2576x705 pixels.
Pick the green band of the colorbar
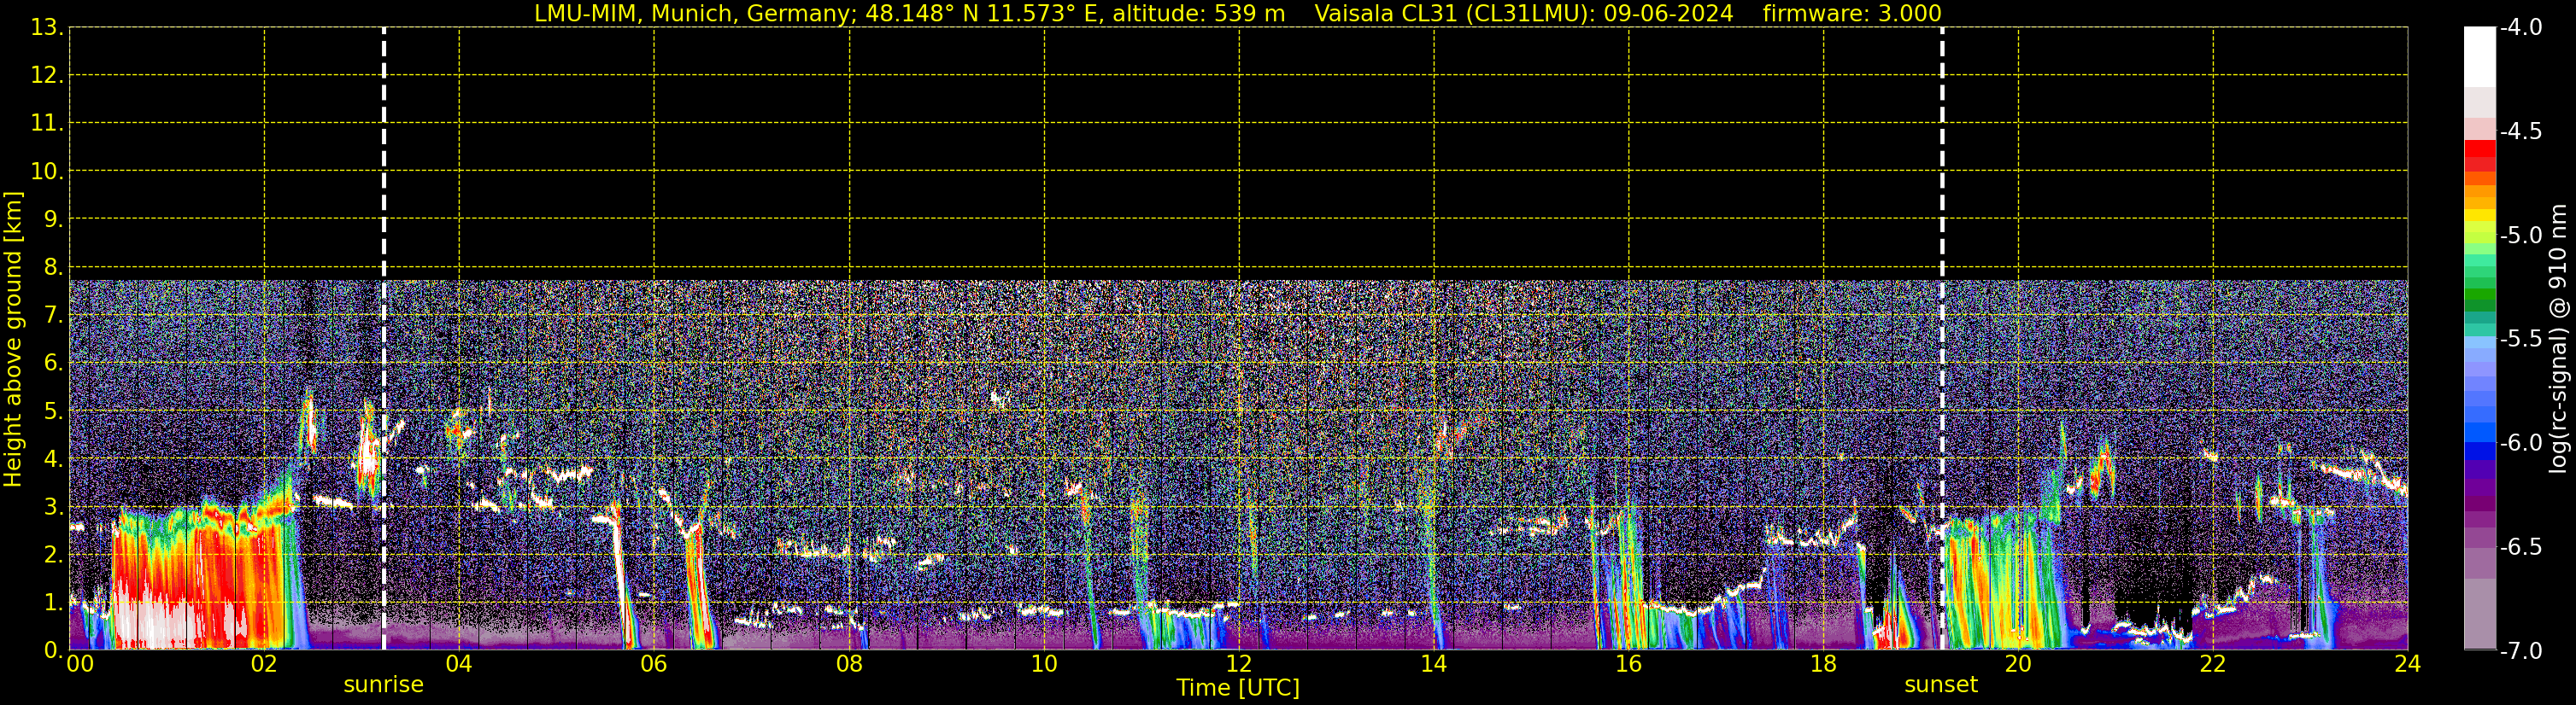coord(2479,296)
